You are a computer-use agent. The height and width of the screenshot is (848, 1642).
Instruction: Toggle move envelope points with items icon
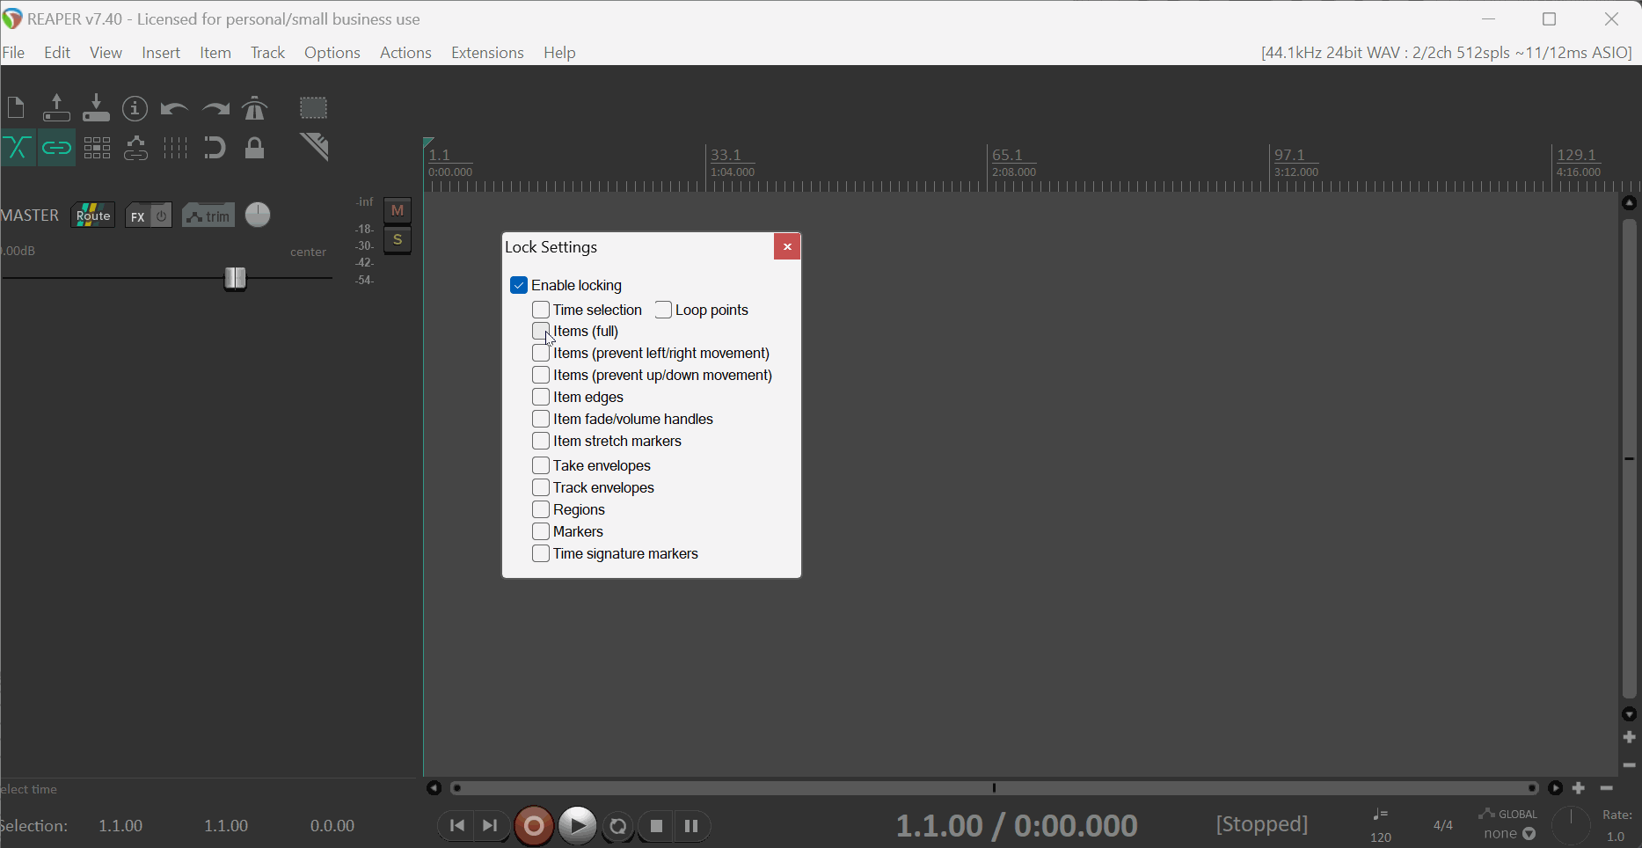coord(135,148)
